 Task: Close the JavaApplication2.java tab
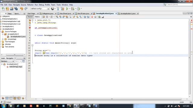[x=116, y=13]
